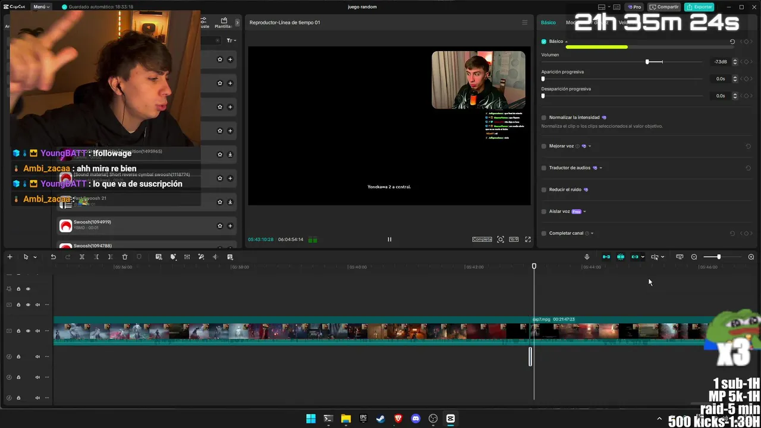Expand the Traductor de audios dropdown arrow

tap(600, 168)
